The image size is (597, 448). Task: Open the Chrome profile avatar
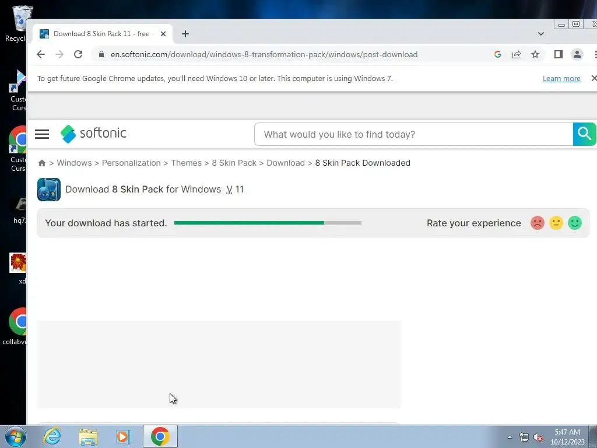[577, 54]
